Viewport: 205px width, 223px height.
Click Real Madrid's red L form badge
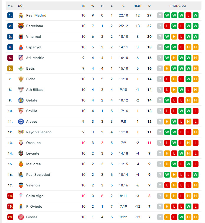tap(188, 15)
